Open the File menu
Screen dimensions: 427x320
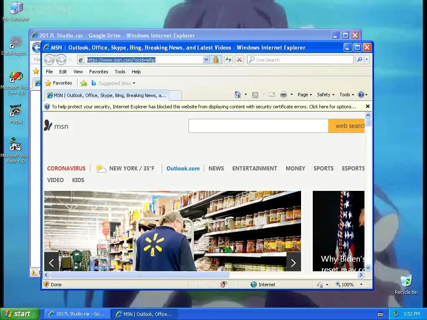tap(49, 72)
